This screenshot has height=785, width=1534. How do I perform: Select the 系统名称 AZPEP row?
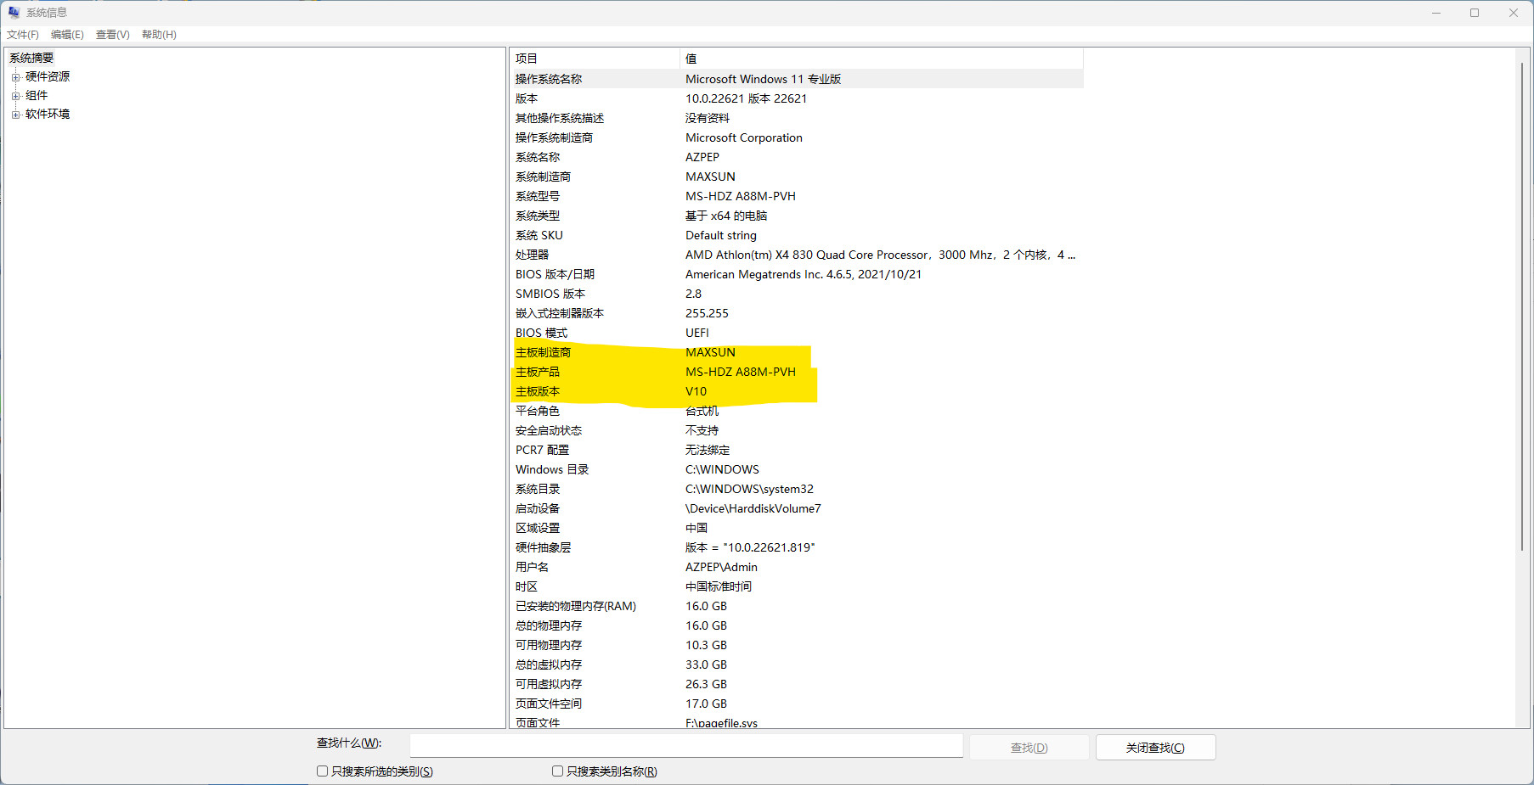tap(797, 157)
